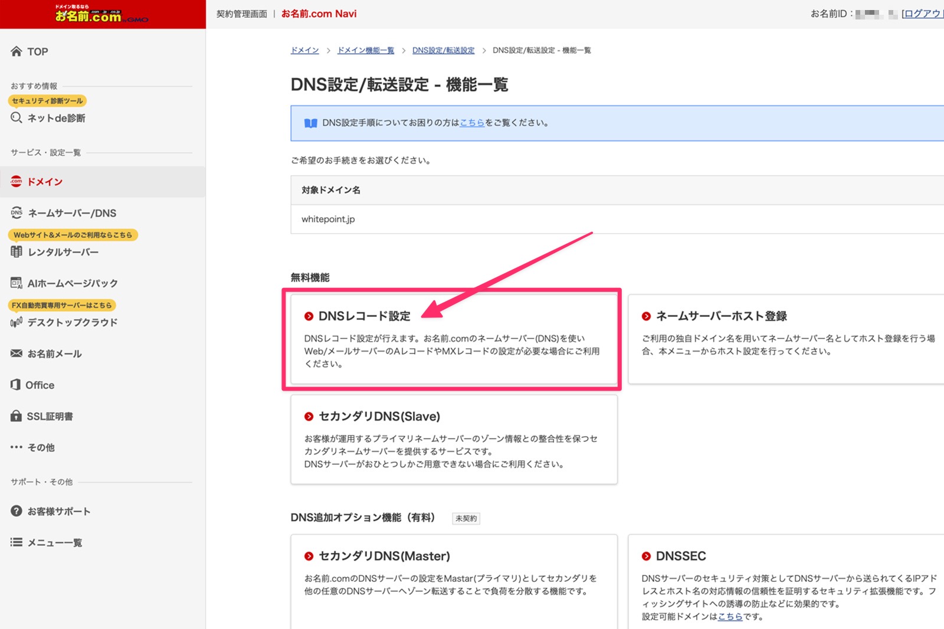Expand the その他 menu entry
The height and width of the screenshot is (629, 944).
41,447
